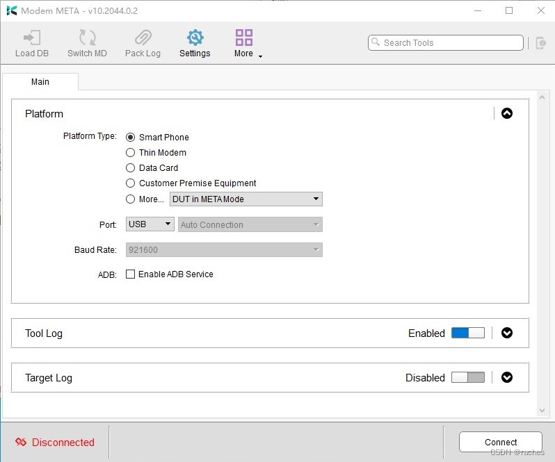Click the scrollbar down arrow
Screen dimensions: 555x462
tap(542, 410)
